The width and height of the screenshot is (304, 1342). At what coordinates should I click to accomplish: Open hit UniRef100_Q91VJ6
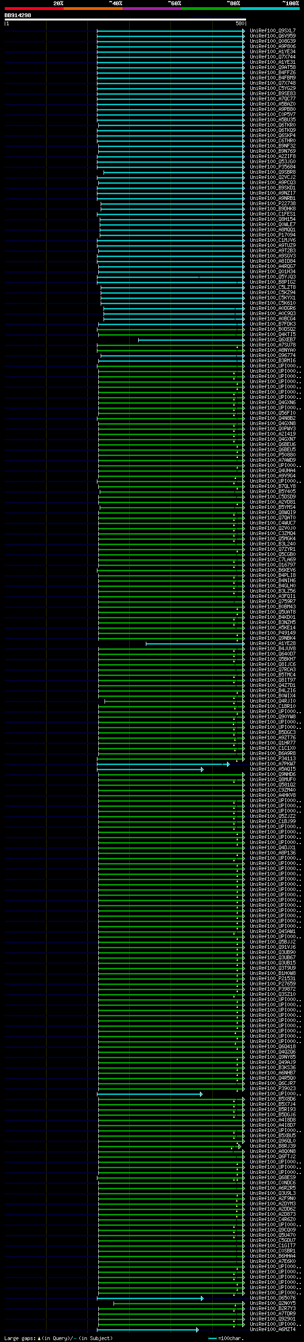click(272, 947)
